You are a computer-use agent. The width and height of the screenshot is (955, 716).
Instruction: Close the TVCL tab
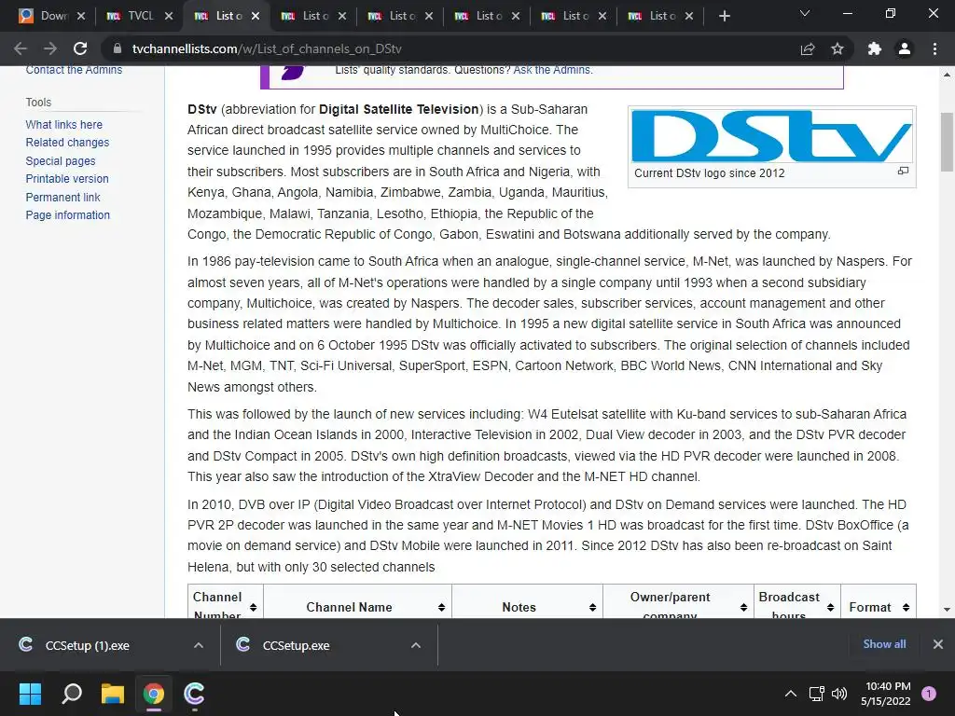coord(169,16)
